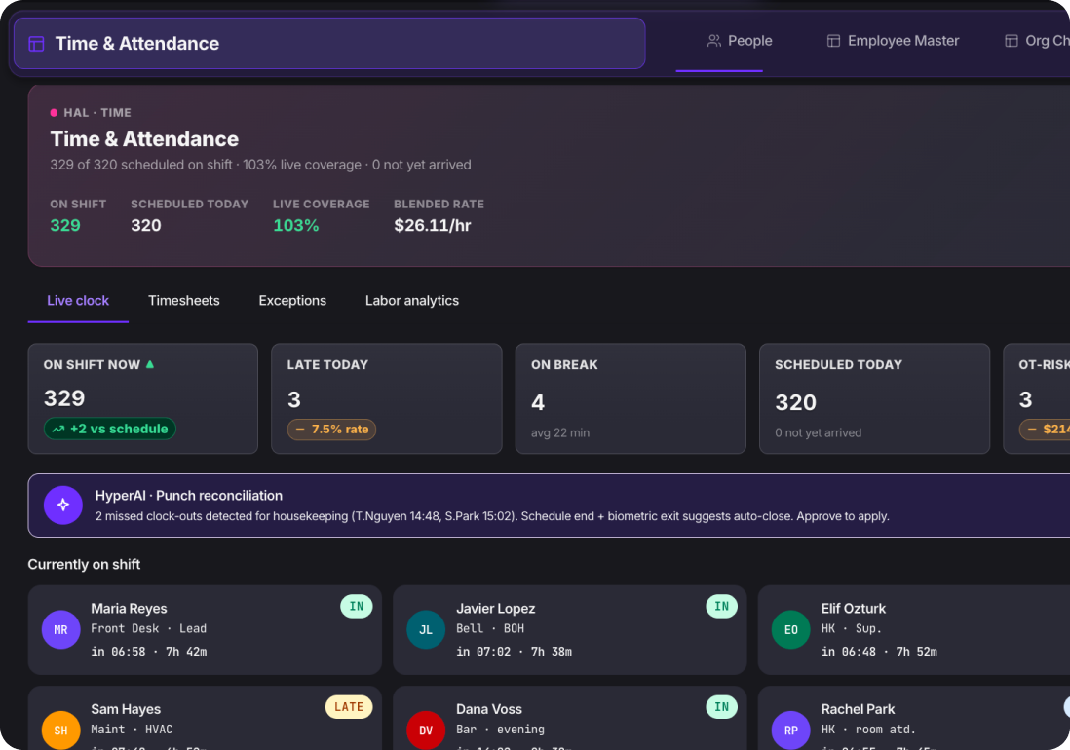Open the People tab
This screenshot has height=750, width=1070.
pyautogui.click(x=739, y=41)
